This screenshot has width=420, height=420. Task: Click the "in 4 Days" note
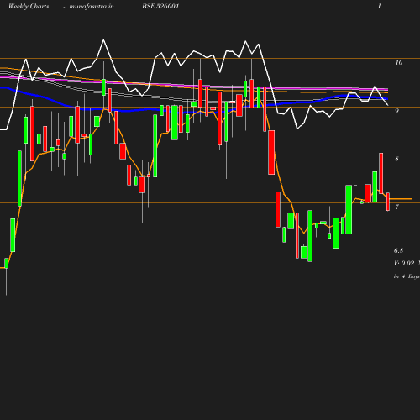pyautogui.click(x=407, y=276)
